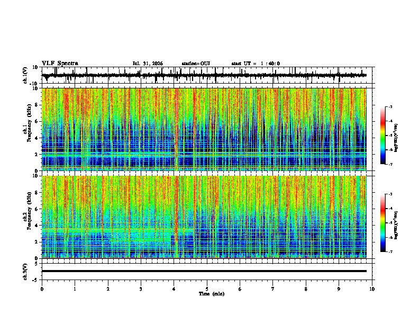Click the "2" tick on ch.1 frequency axis
419x324 pixels.
coord(37,155)
